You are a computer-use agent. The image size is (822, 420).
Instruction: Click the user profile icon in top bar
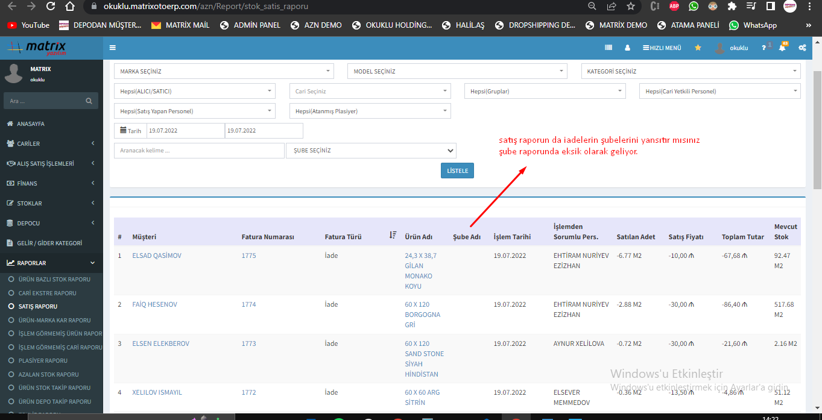click(627, 48)
